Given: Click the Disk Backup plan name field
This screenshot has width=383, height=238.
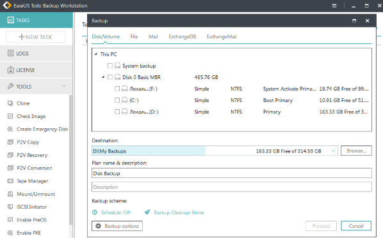Looking at the screenshot, I should point(232,174).
